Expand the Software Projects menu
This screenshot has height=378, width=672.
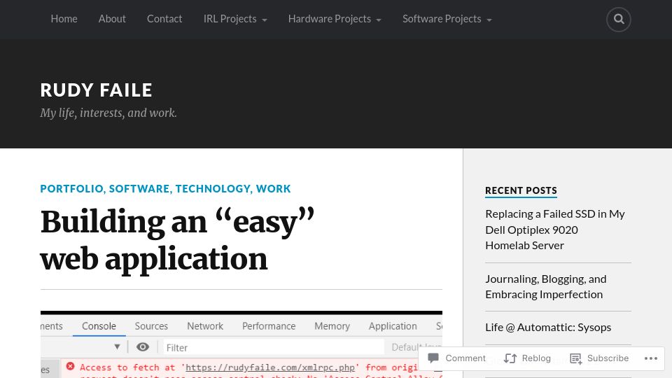point(447,19)
